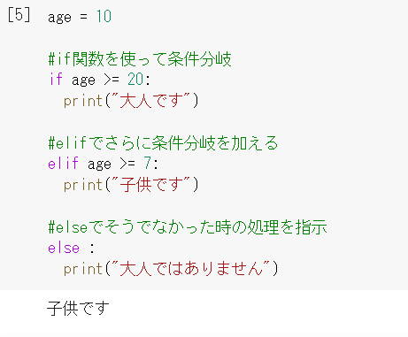Click the comment '#elseでそうでなかった時の処理を指示'

(x=188, y=227)
